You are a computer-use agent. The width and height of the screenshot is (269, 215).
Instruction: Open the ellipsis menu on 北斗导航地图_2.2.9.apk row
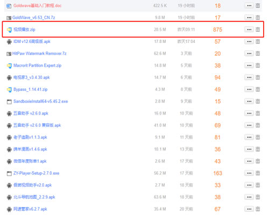(249, 197)
